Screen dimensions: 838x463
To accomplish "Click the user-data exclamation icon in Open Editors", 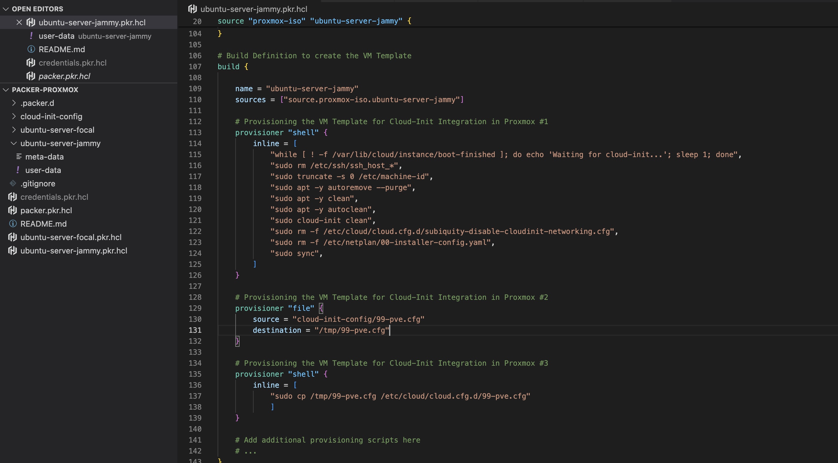I will (x=31, y=36).
